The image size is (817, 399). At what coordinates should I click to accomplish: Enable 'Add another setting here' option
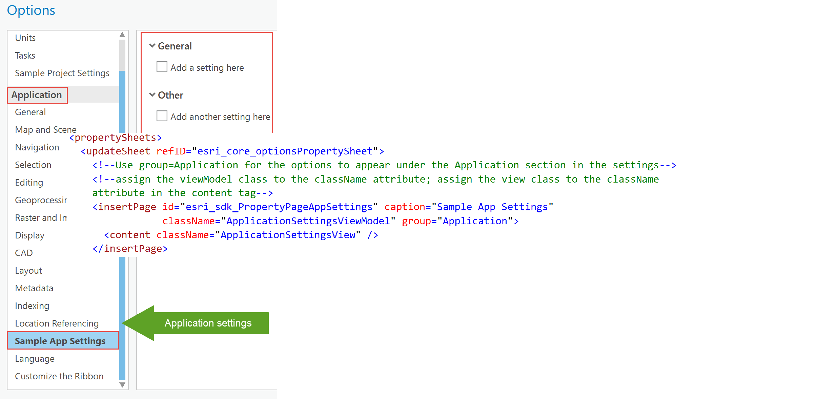pyautogui.click(x=162, y=116)
